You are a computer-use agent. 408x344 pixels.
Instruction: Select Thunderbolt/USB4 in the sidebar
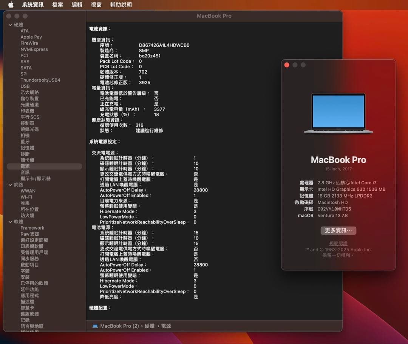pyautogui.click(x=40, y=80)
